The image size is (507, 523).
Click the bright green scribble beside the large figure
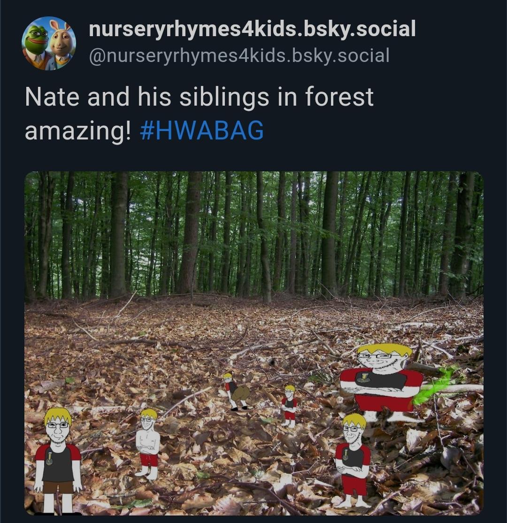434,385
